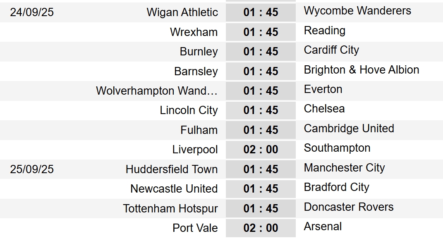The image size is (443, 243).
Task: Select the Wycombe Wanderers team name
Action: (357, 11)
